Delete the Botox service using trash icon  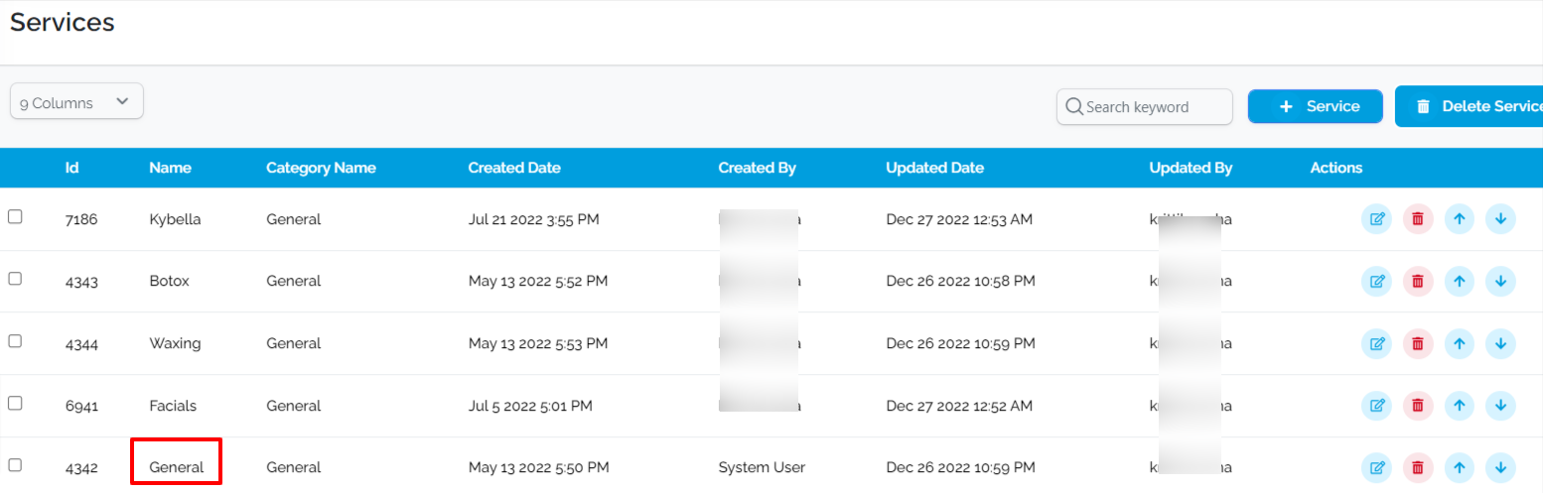coord(1418,282)
